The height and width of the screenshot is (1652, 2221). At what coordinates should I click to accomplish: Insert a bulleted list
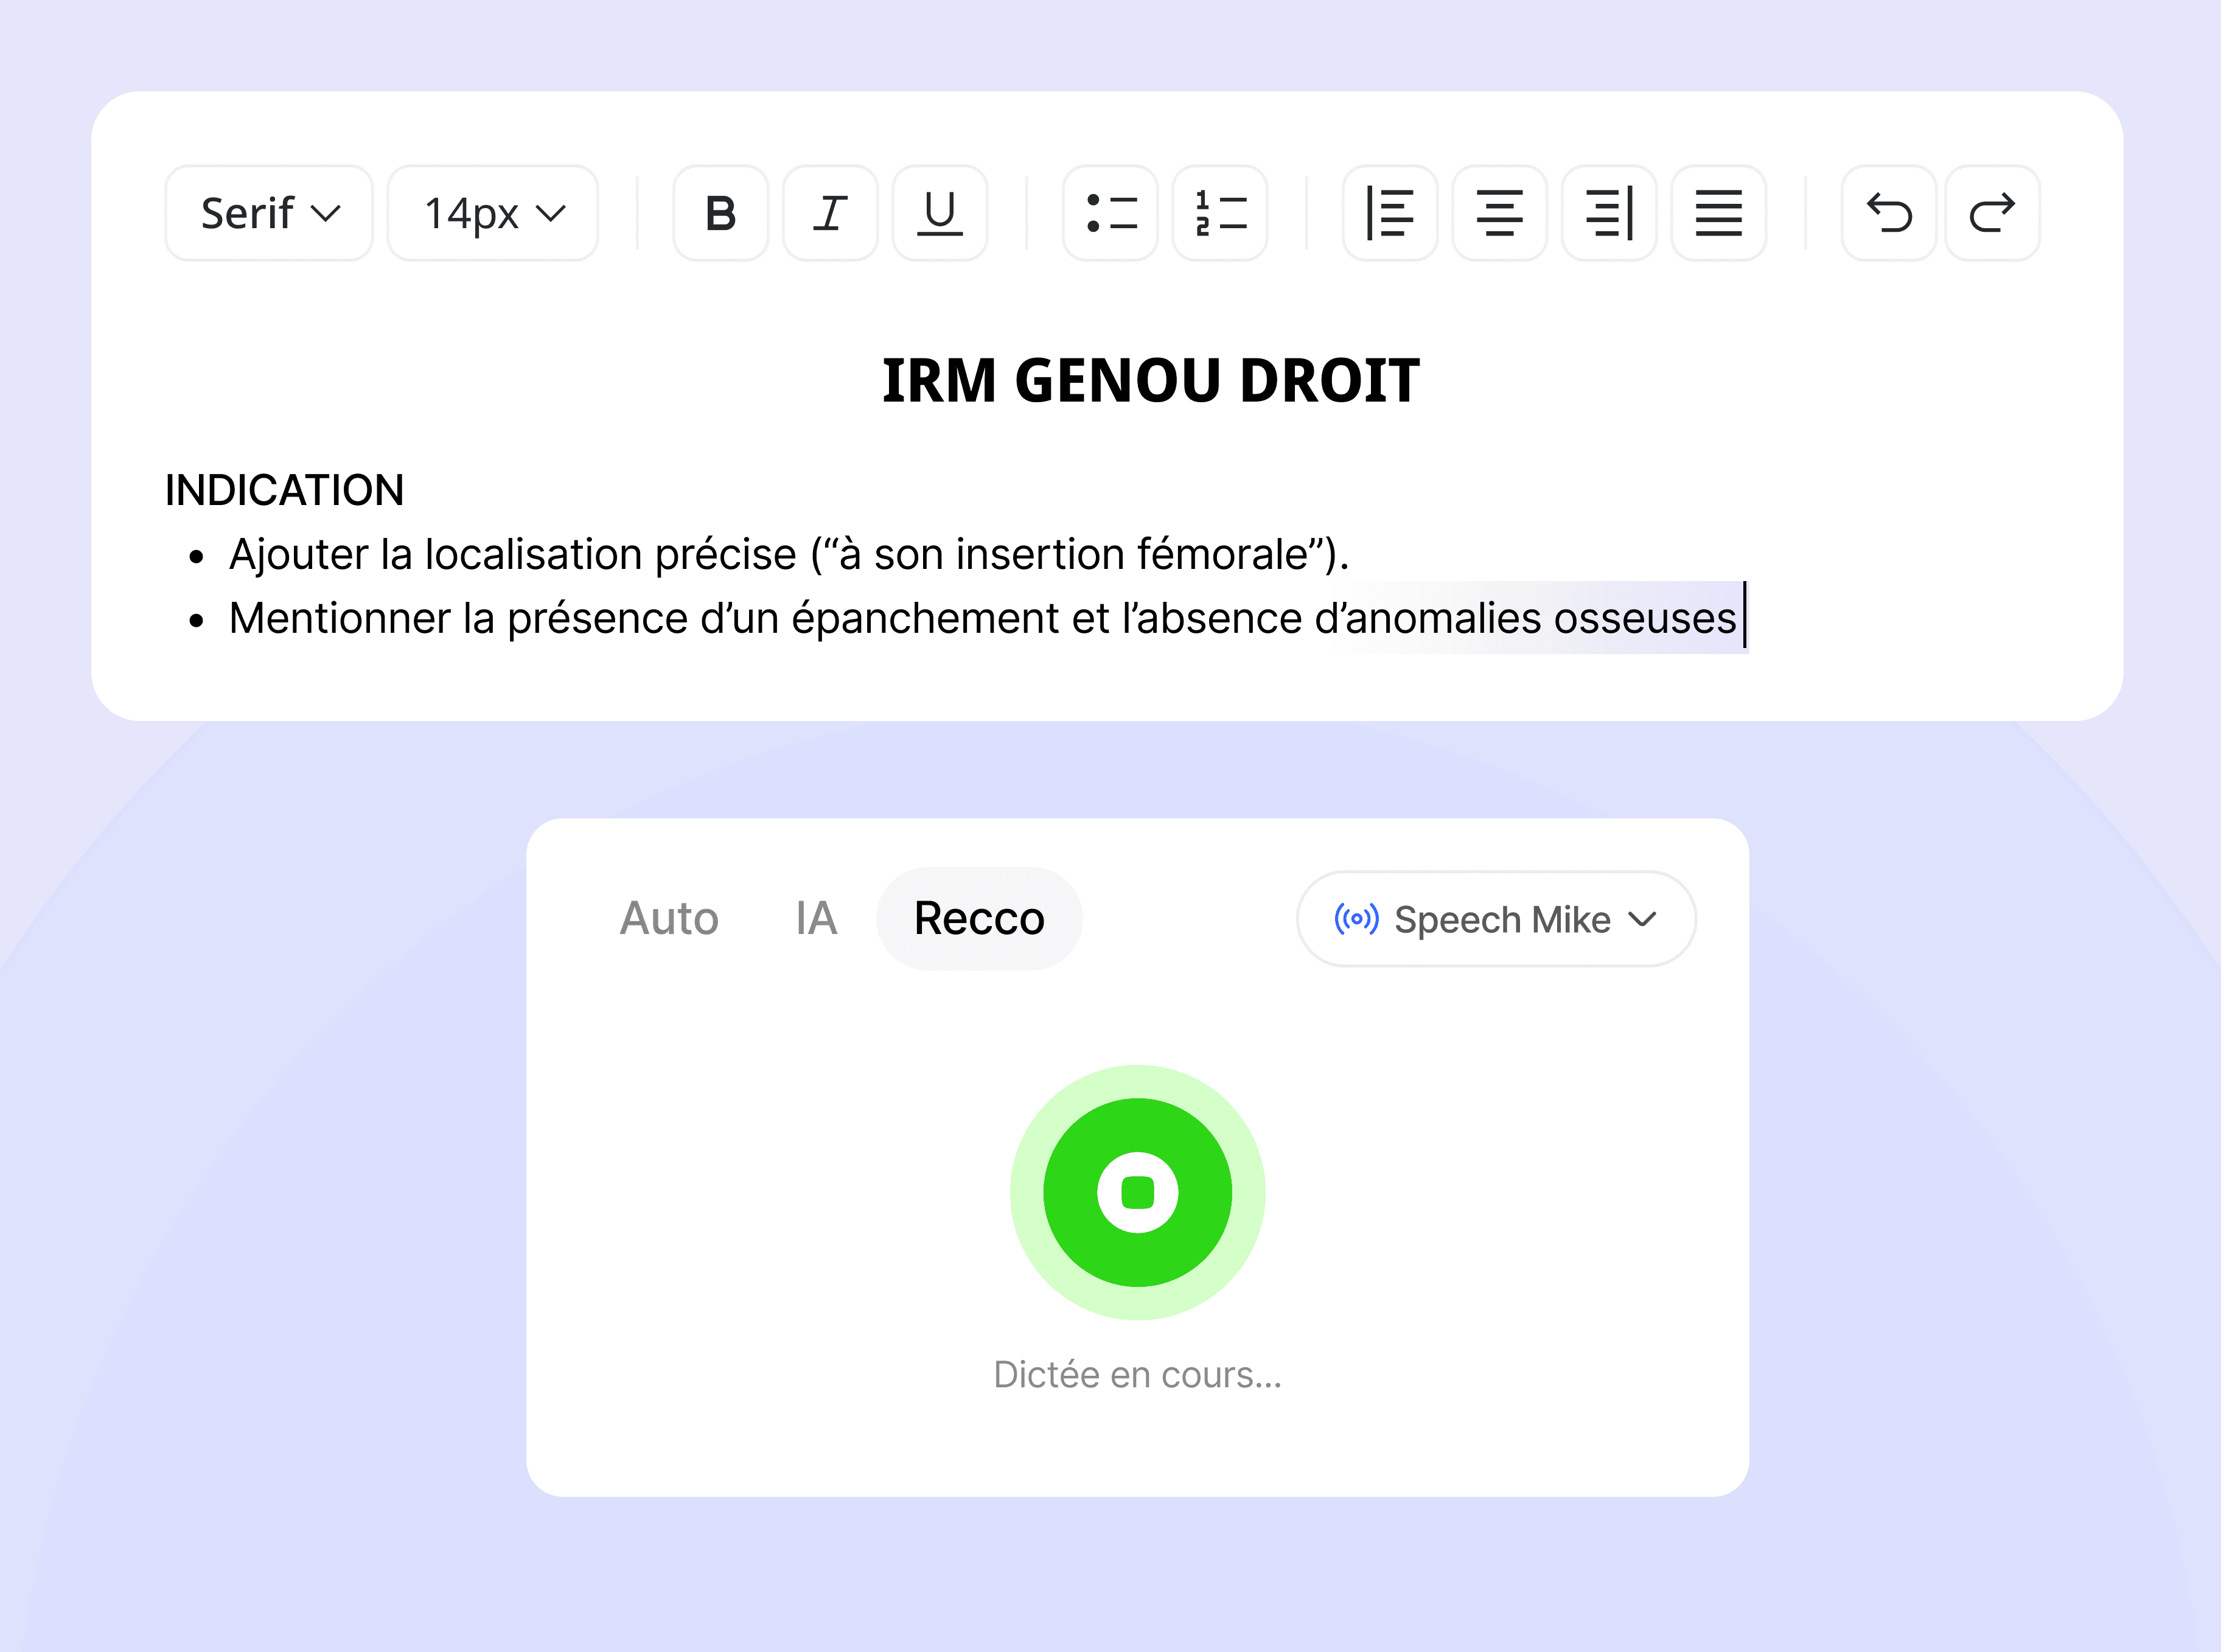pyautogui.click(x=1110, y=213)
